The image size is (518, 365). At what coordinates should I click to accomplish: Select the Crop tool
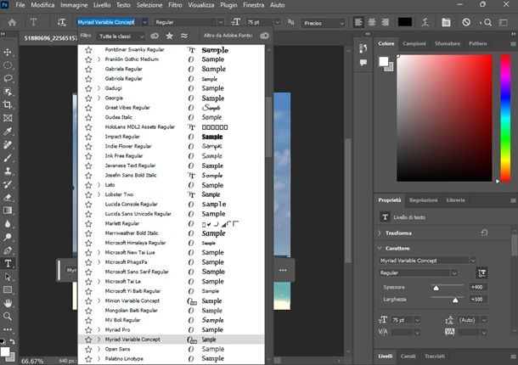pos(8,104)
